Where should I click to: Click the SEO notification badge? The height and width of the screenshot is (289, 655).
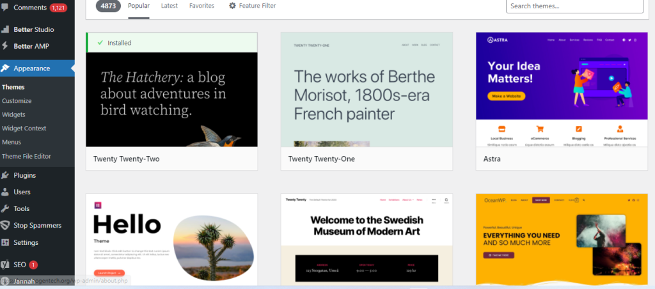[33, 265]
